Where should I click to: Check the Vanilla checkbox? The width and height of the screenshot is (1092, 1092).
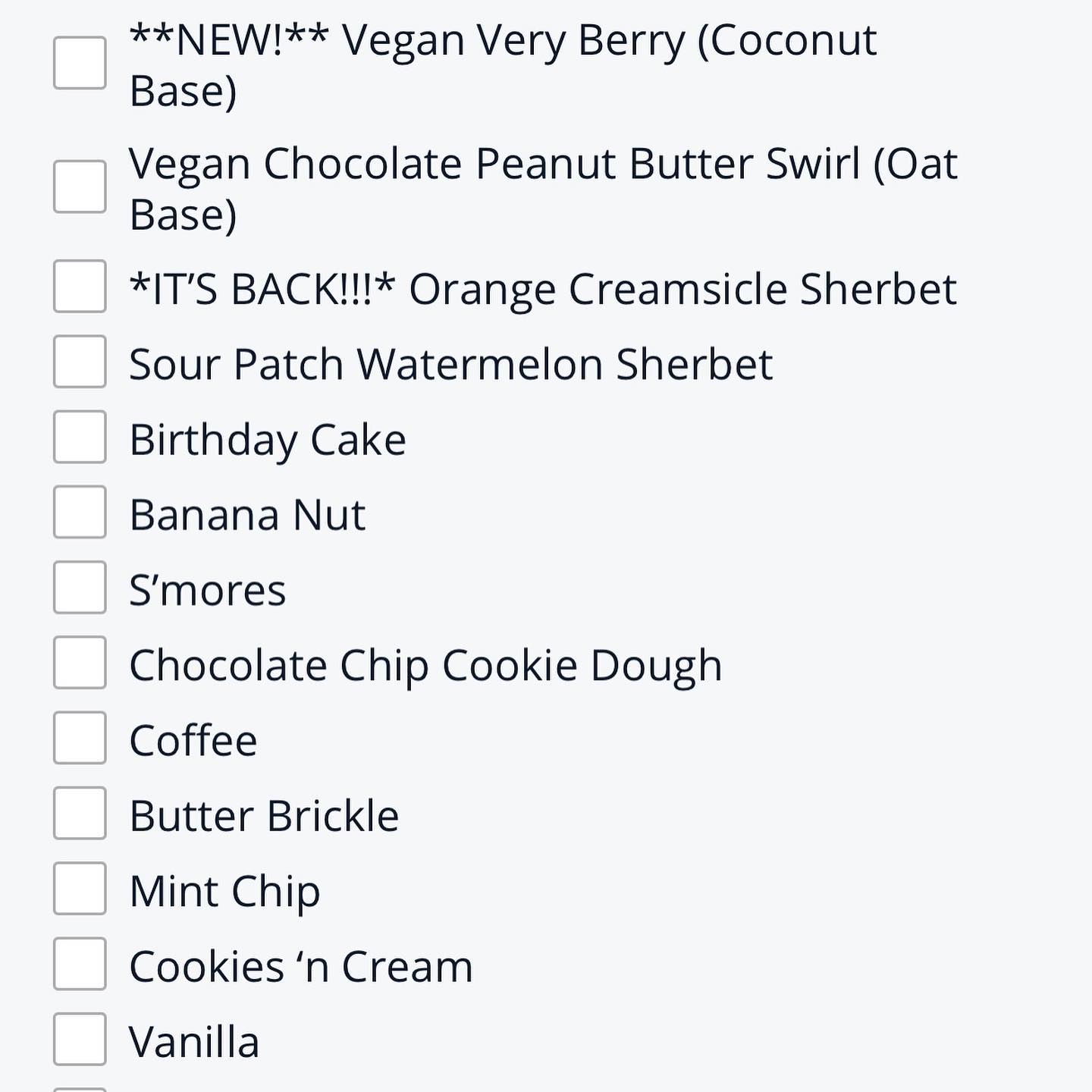pyautogui.click(x=80, y=1039)
